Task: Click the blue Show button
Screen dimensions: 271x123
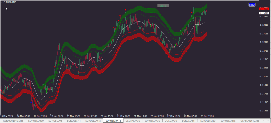Action: click(x=252, y=5)
